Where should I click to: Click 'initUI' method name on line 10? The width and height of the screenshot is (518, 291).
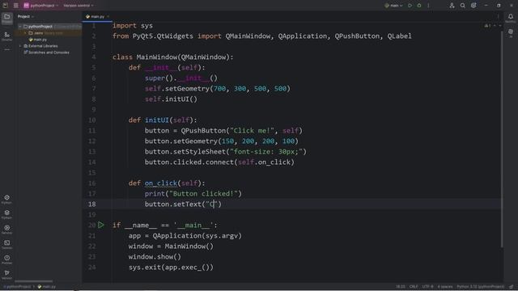157,120
